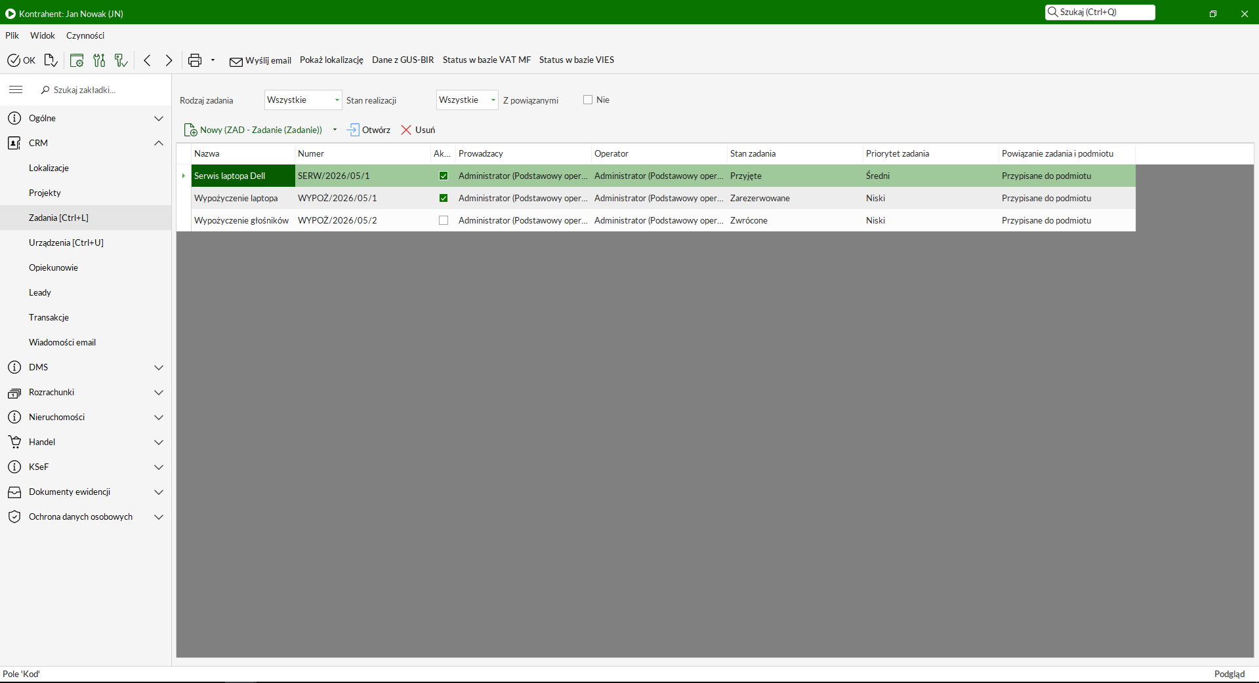Sort by the Priorytet zadania column header
The image size is (1259, 683).
point(931,153)
